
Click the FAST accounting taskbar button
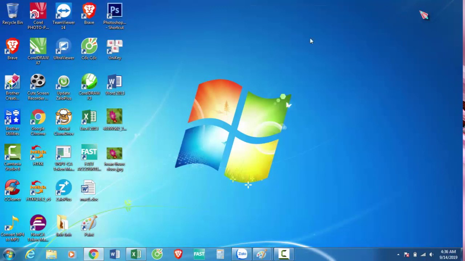[199, 254]
